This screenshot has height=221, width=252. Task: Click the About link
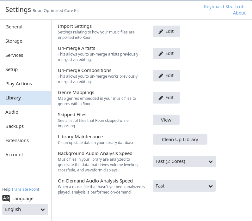[239, 13]
